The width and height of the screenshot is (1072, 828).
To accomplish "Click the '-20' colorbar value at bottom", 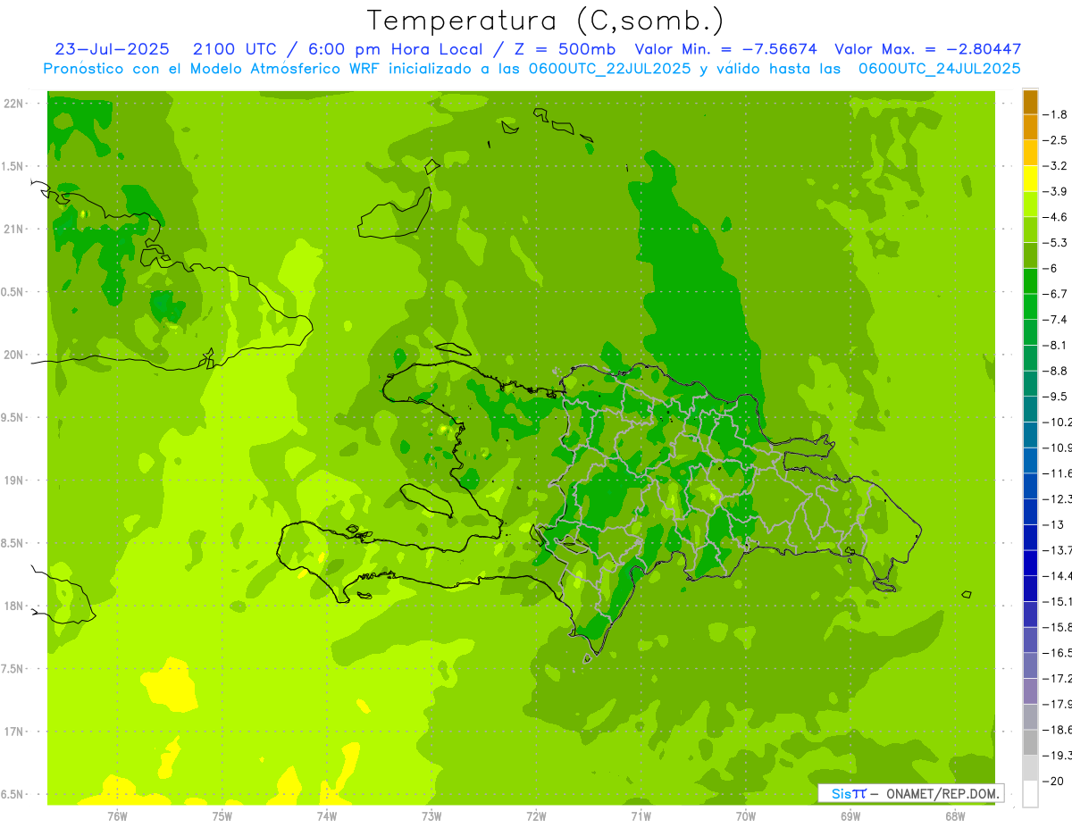I will 1055,782.
